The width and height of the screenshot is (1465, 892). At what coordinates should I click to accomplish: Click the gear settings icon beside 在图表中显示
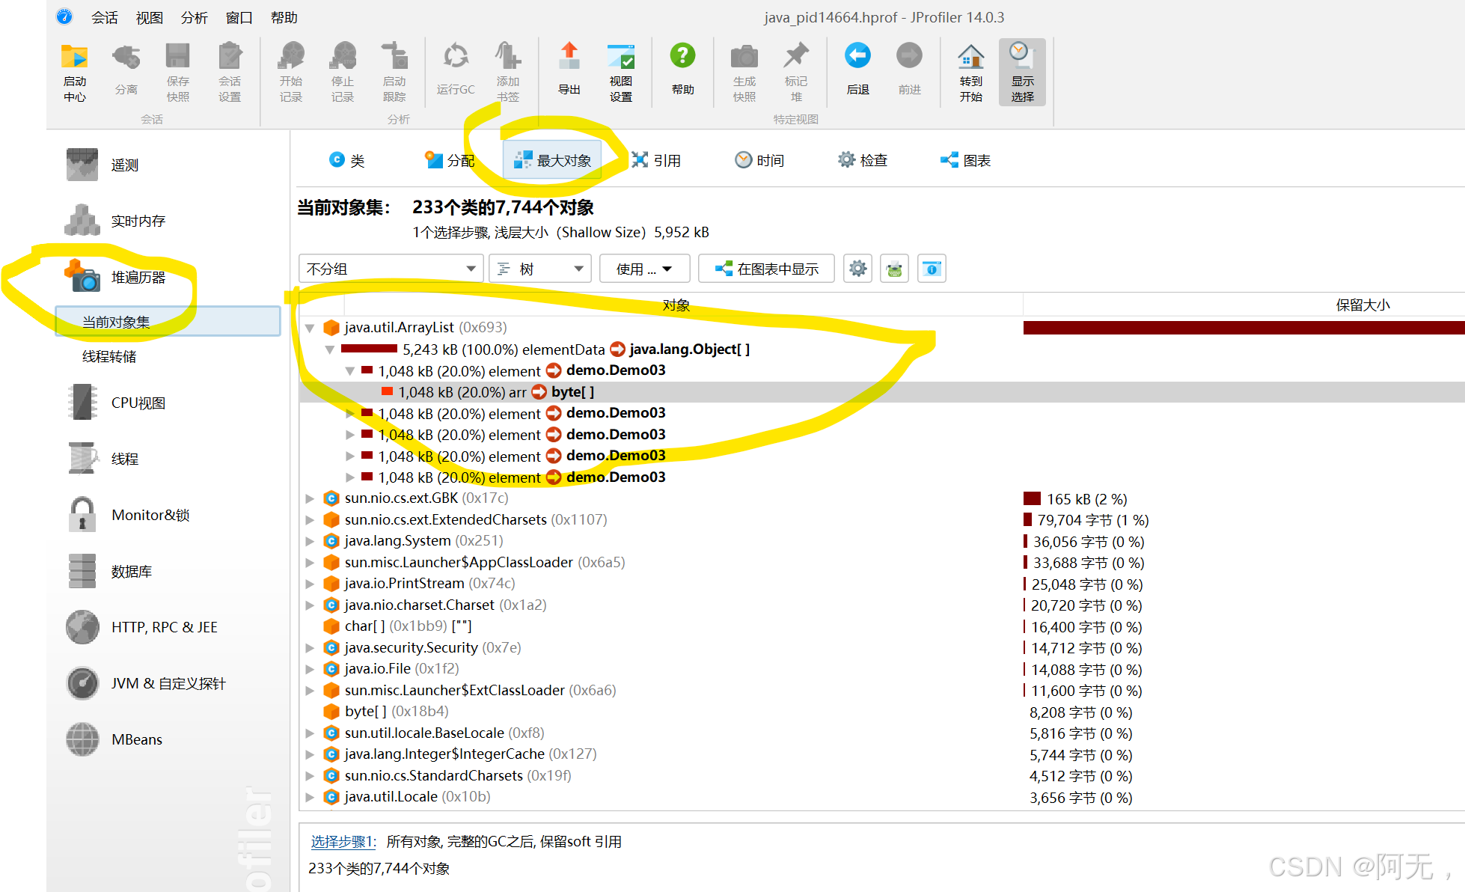coord(857,269)
